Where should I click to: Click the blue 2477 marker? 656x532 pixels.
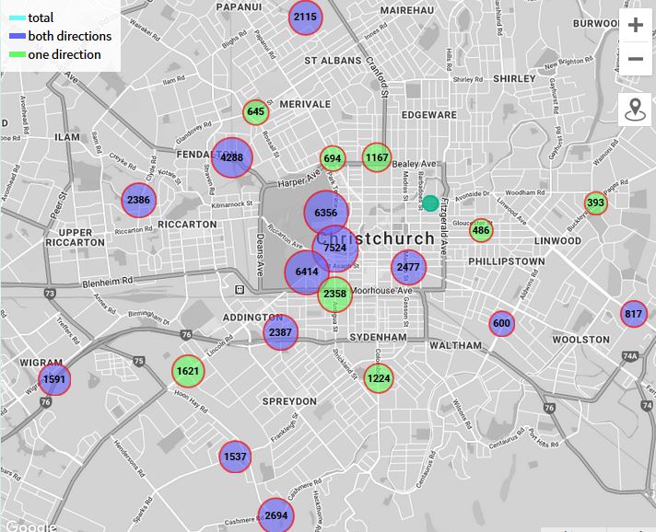[408, 267]
